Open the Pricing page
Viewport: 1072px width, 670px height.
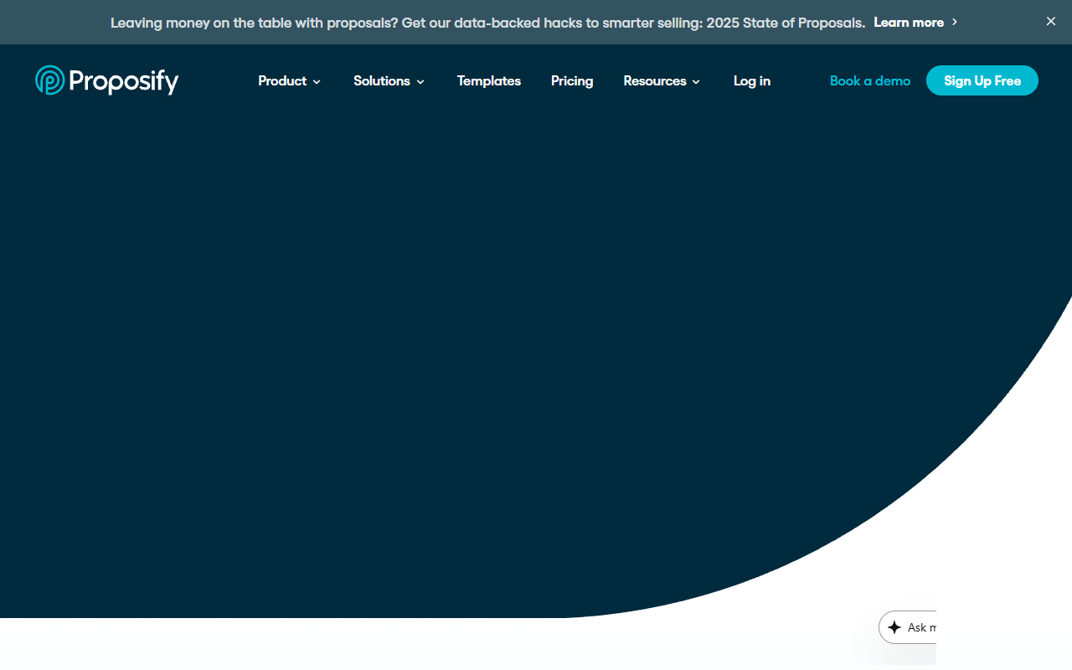point(572,81)
